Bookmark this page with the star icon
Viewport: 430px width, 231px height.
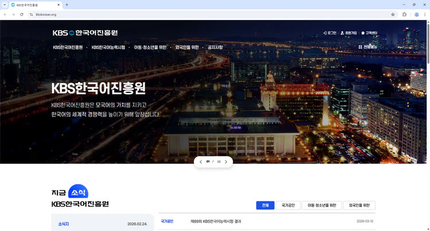393,14
